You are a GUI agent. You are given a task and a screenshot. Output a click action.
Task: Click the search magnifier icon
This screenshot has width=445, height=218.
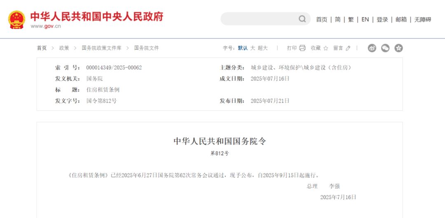coord(302,19)
